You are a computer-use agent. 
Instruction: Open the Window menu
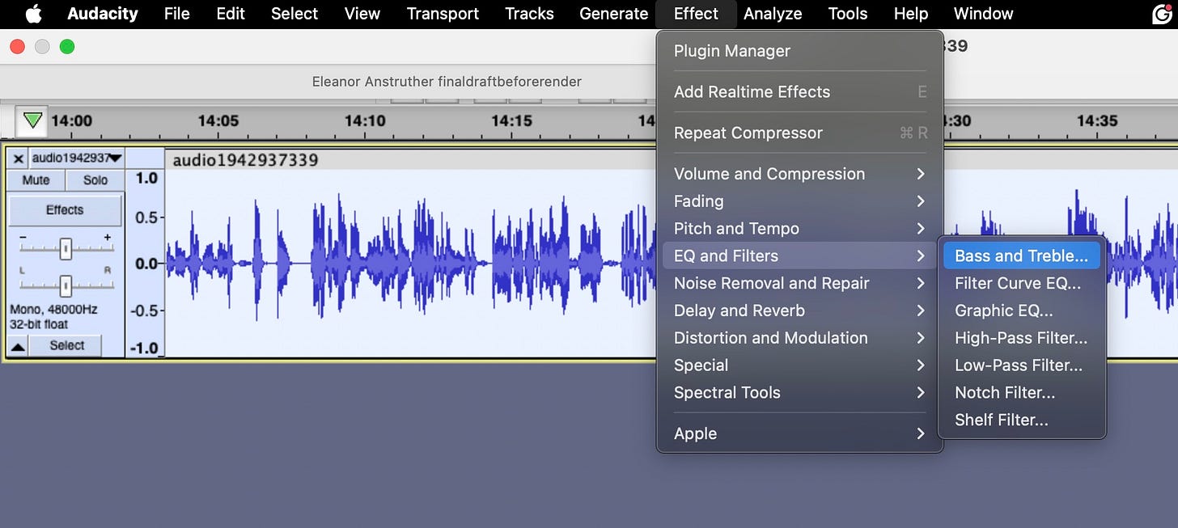coord(983,14)
